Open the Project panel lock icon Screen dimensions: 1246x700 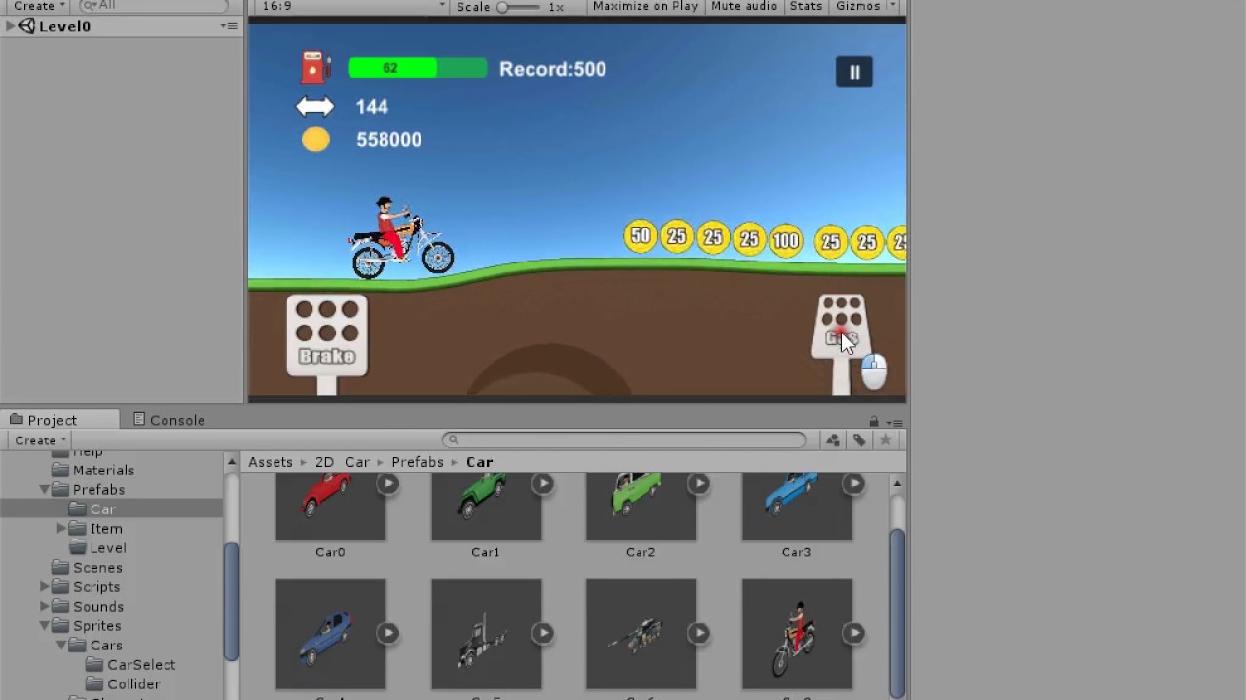click(x=874, y=420)
